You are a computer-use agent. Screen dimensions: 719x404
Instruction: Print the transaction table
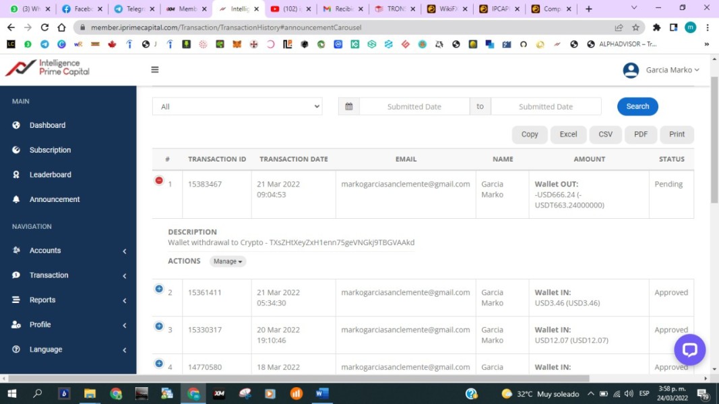tap(677, 134)
